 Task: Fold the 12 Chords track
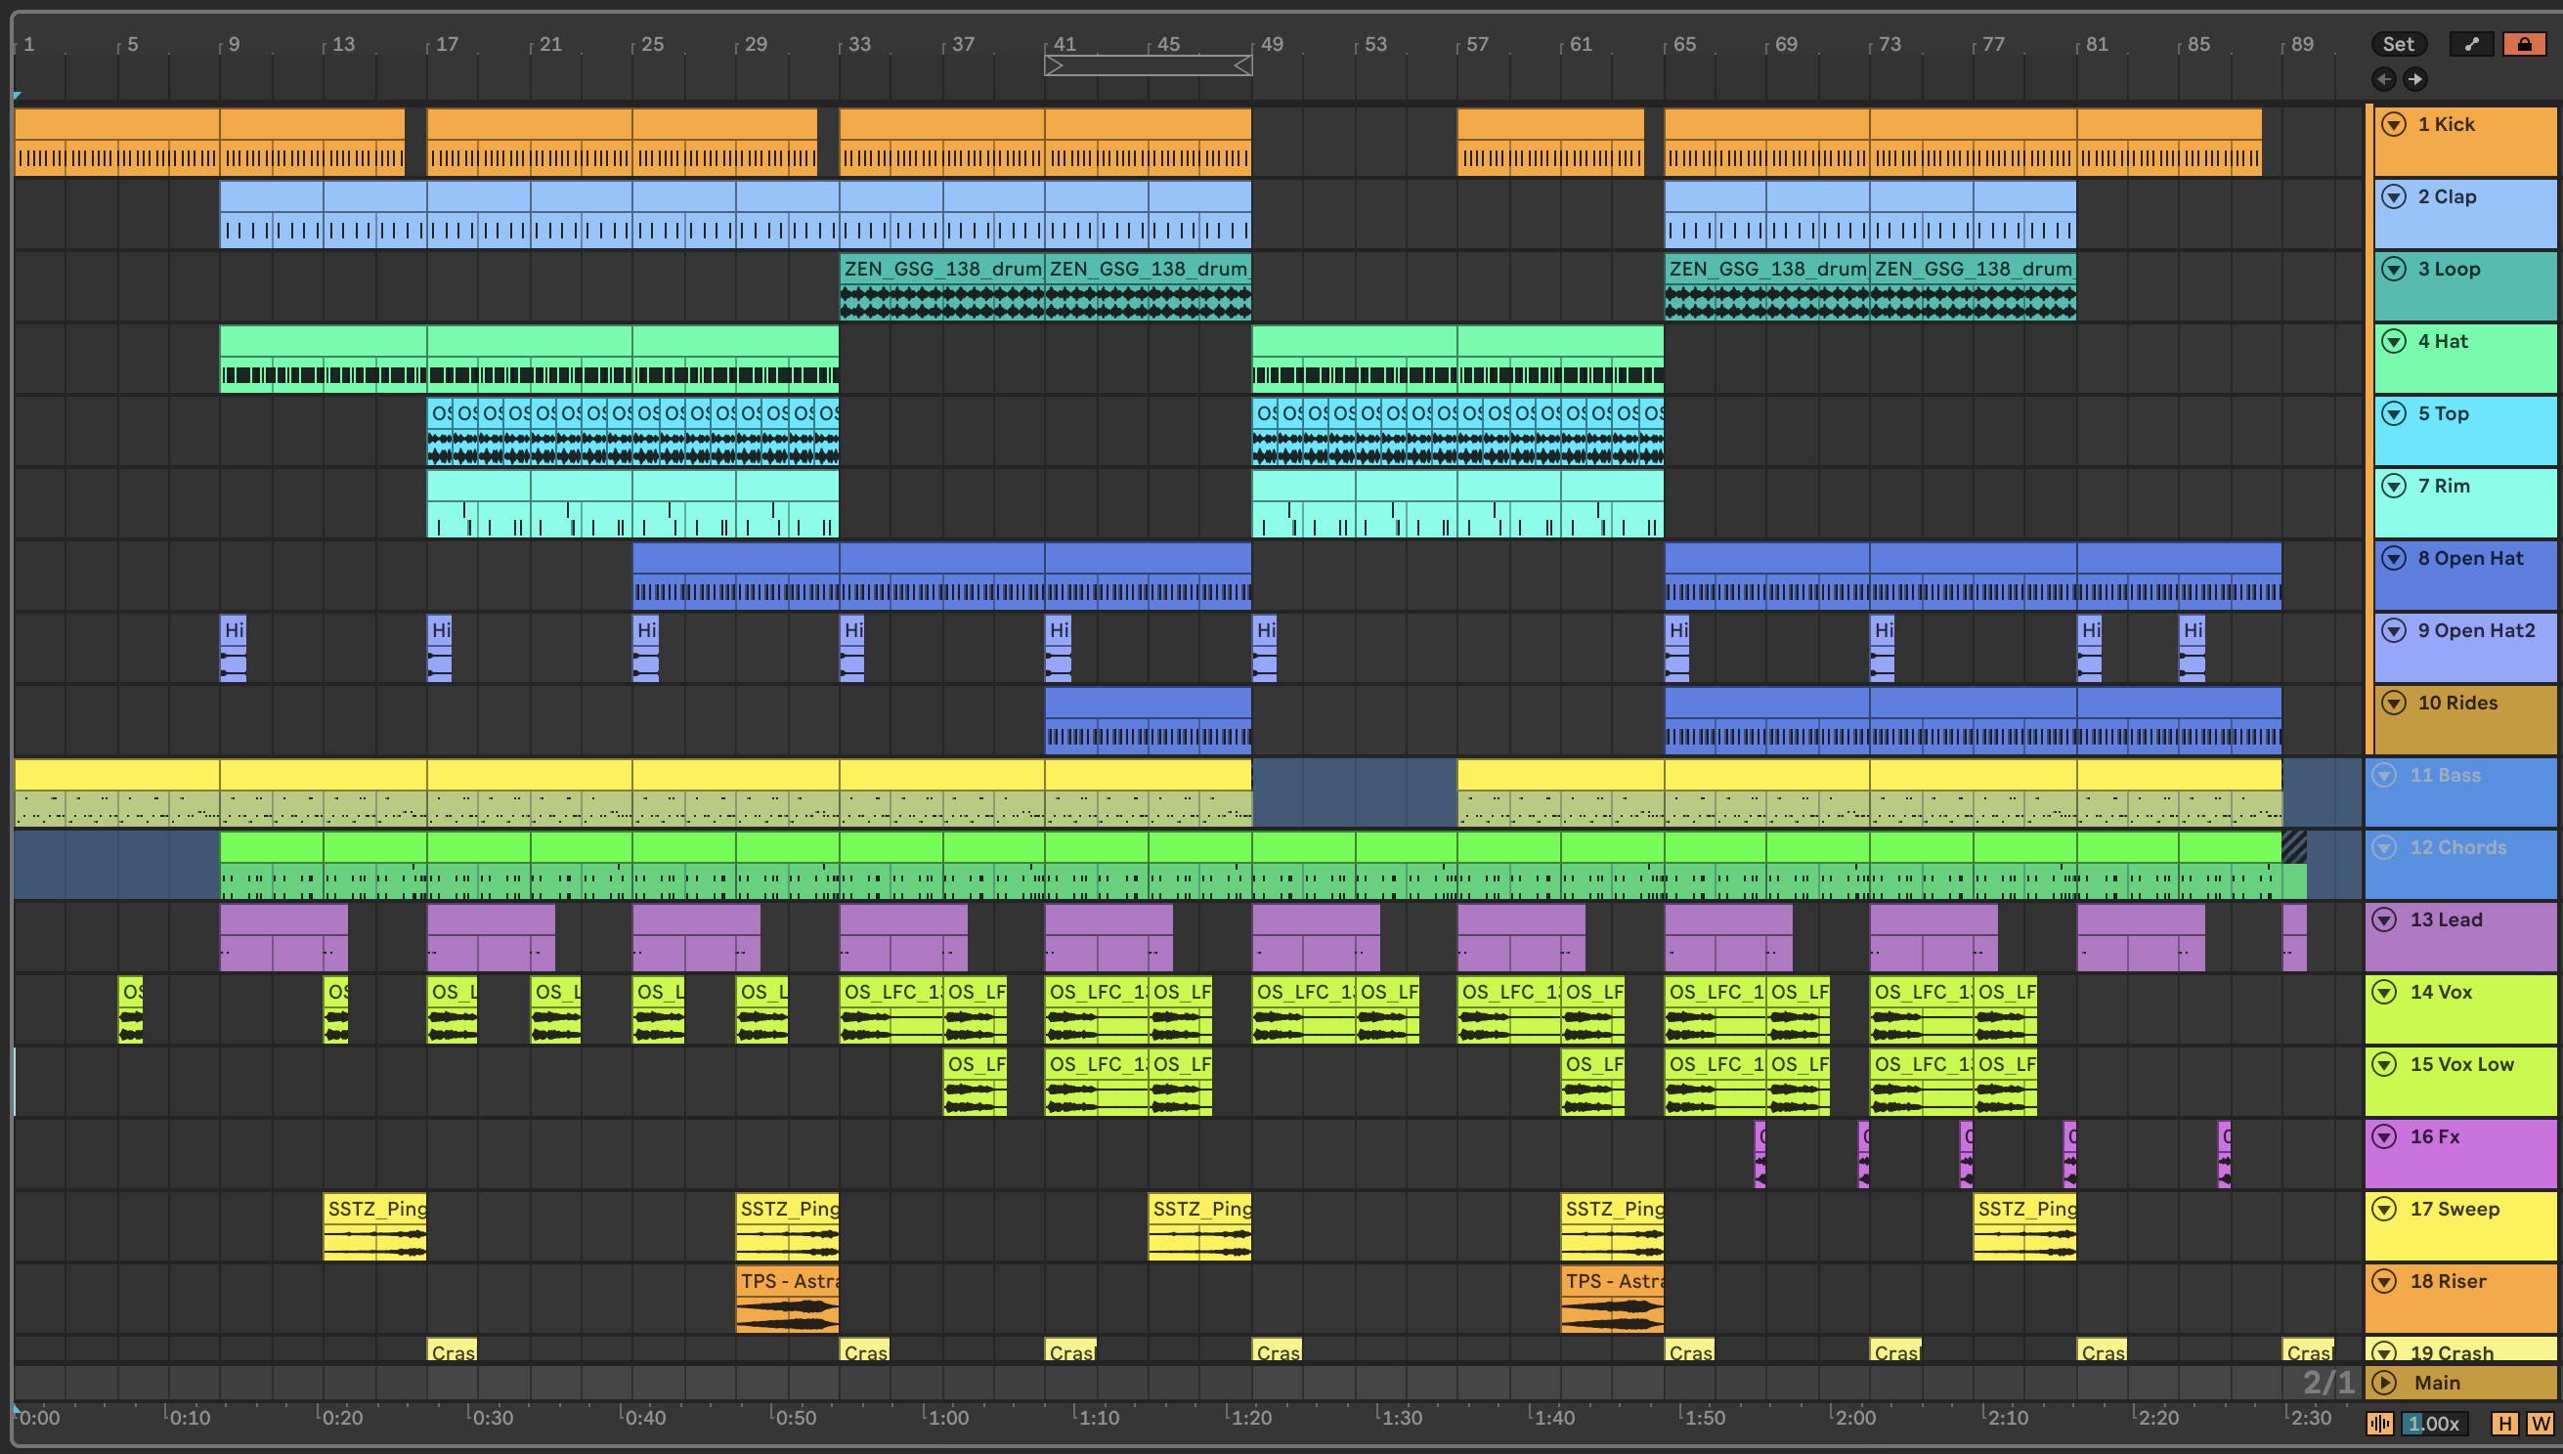pos(2384,847)
